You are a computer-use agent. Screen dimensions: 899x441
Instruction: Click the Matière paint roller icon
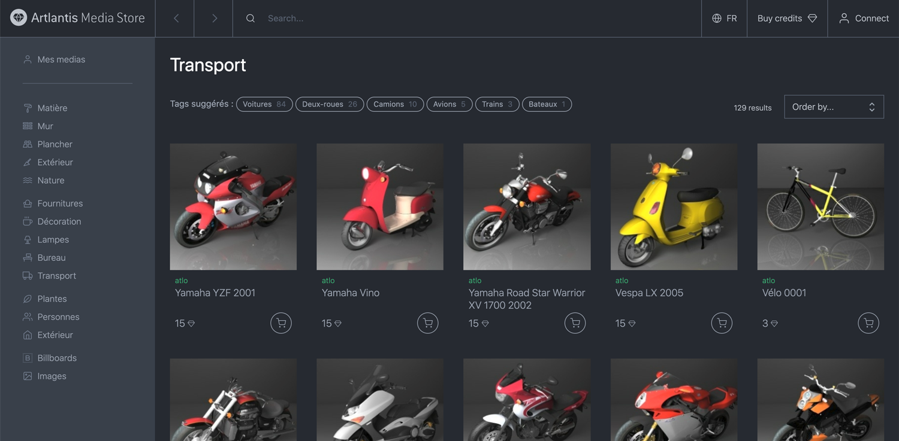point(28,108)
